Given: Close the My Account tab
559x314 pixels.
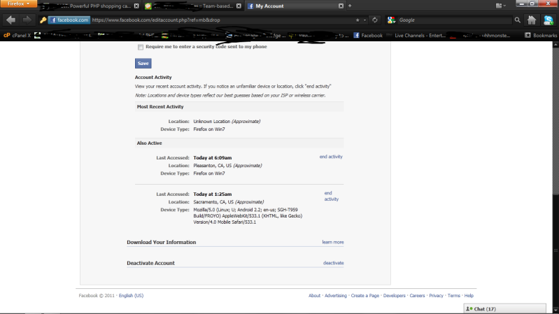Looking at the screenshot, I should [x=341, y=6].
